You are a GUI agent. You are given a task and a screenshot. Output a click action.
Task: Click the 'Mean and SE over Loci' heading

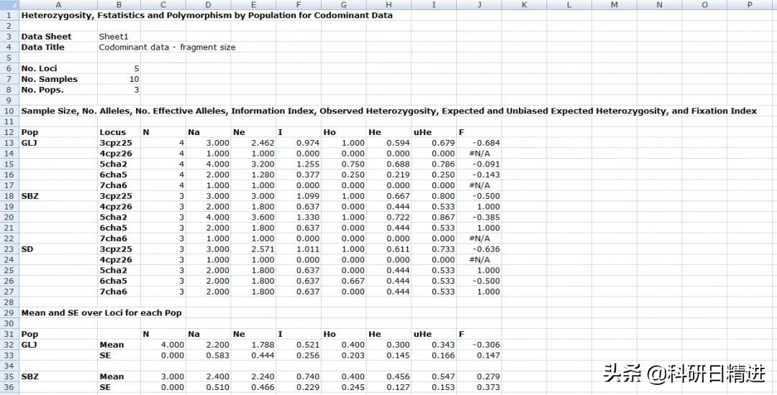(101, 312)
